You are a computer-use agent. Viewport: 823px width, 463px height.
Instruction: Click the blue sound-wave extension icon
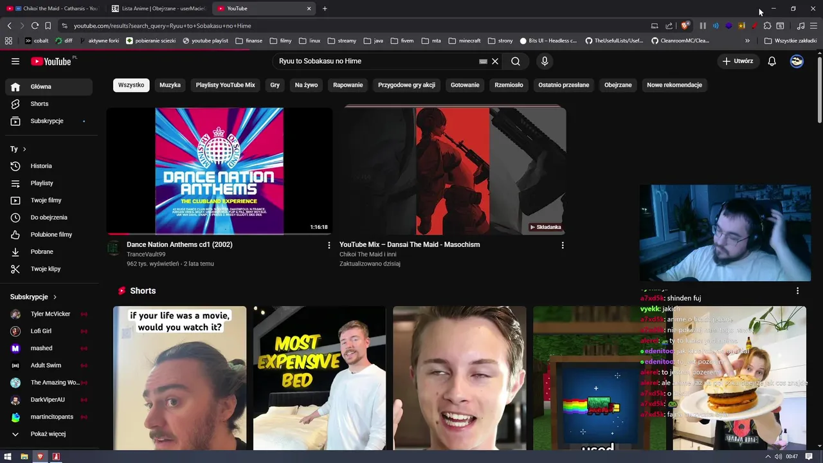click(716, 26)
